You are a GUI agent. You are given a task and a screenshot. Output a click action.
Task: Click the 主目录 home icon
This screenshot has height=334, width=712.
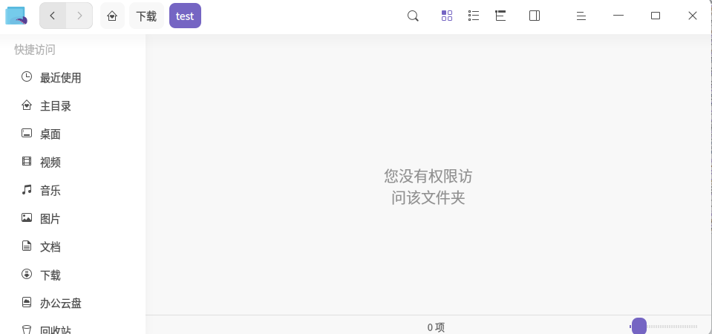click(x=27, y=105)
